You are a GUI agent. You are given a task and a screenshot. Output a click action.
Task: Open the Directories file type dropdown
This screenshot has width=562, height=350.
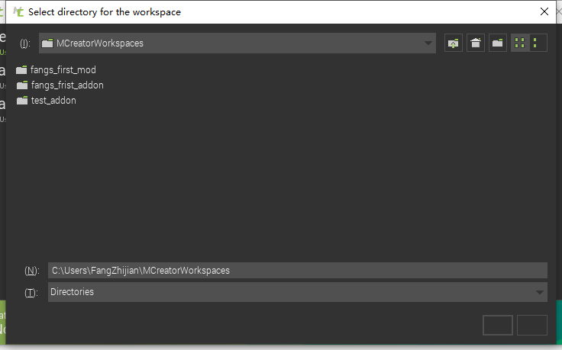(298, 292)
